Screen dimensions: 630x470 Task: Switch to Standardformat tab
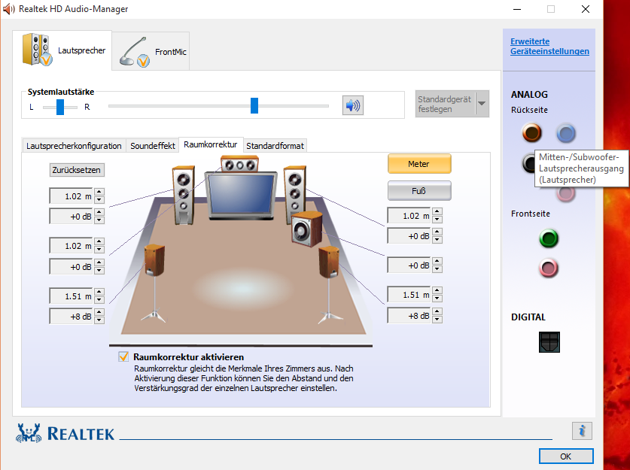click(275, 146)
